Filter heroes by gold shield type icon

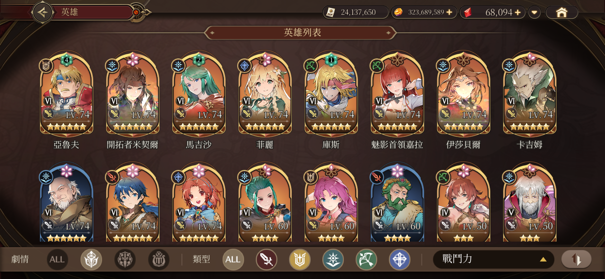click(x=300, y=259)
